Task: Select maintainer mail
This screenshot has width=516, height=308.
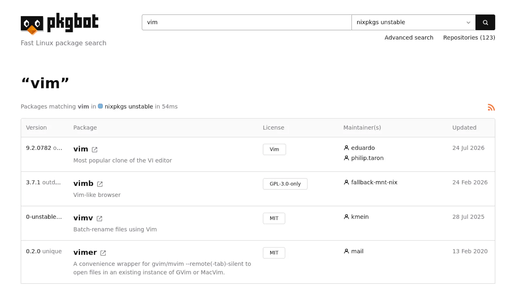Action: (357, 251)
